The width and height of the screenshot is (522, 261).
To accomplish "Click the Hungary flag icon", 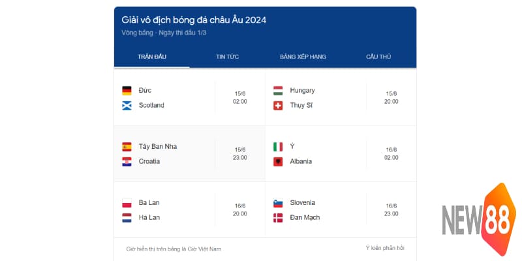I will [278, 90].
